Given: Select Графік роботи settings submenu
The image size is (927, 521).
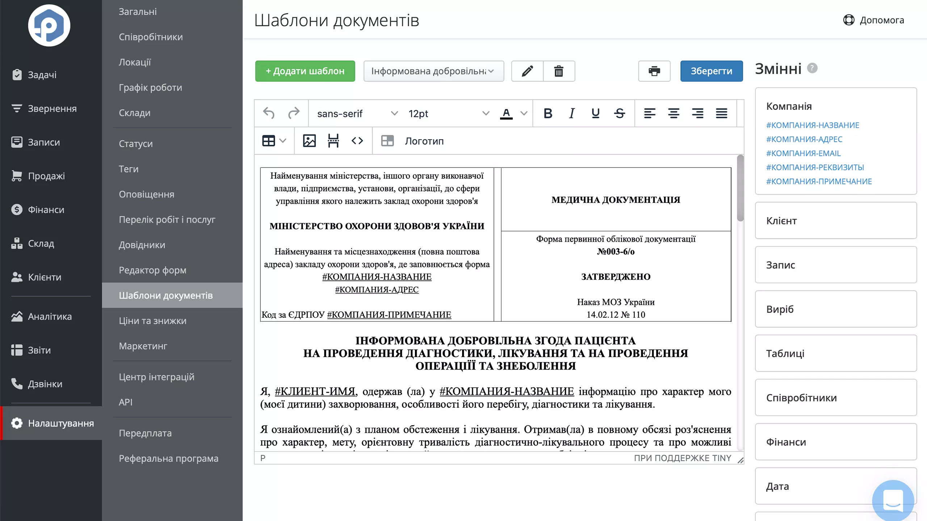Looking at the screenshot, I should tap(172, 87).
